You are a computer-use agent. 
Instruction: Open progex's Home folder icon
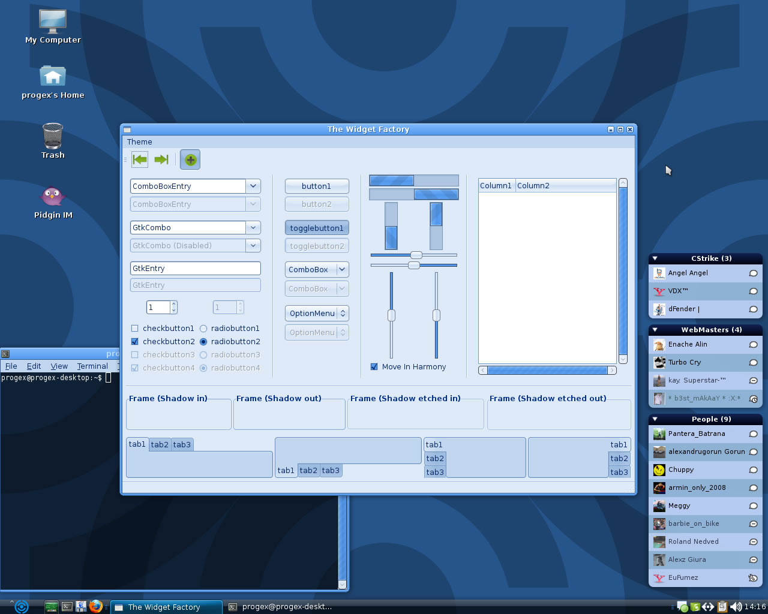point(53,82)
